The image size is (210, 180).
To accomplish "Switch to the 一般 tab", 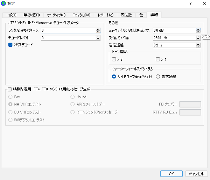I will 11,15.
